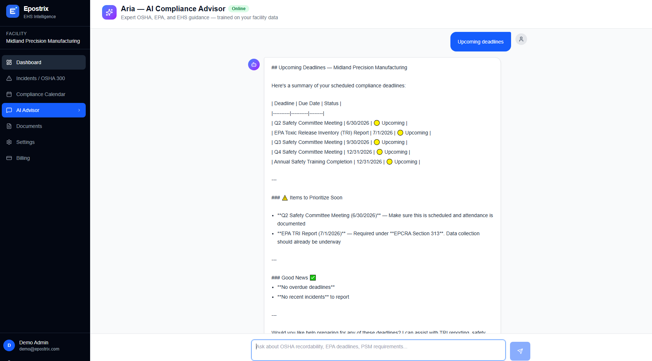The image size is (652, 361).
Task: Focus the Ask about OSHA recordability input
Action: point(378,350)
